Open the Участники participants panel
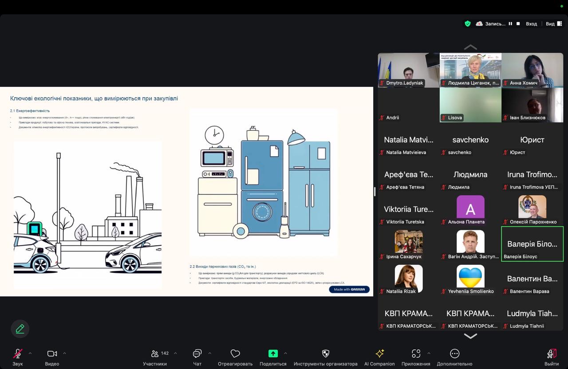Viewport: 568px width, 369px height. point(155,353)
